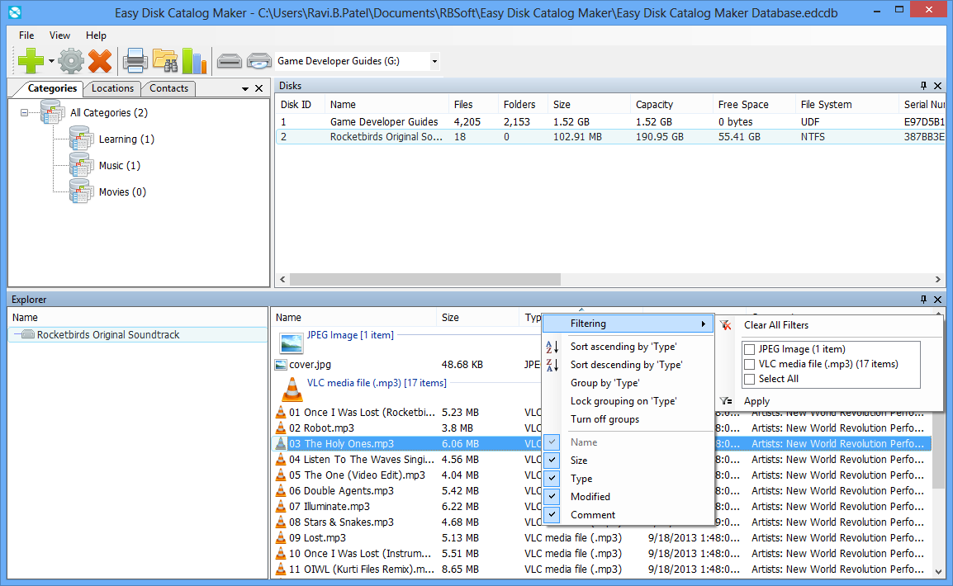
Task: Open the Help menu
Action: (96, 35)
